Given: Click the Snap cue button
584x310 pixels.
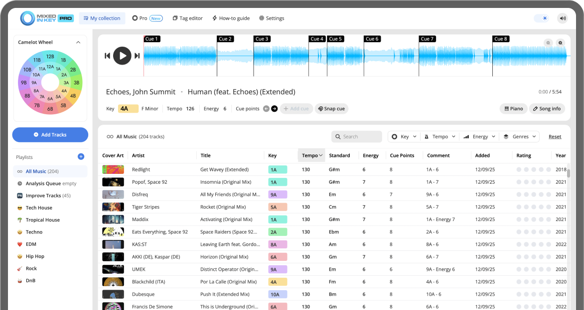Looking at the screenshot, I should (x=331, y=109).
